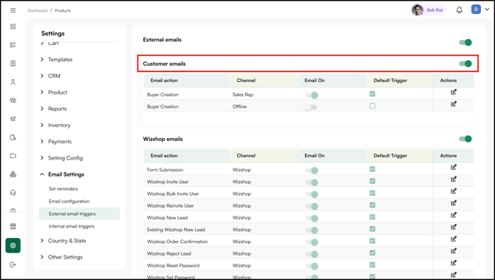The image size is (495, 280).
Task: Edit the Wizshop Reinvite User row
Action: coord(454,203)
